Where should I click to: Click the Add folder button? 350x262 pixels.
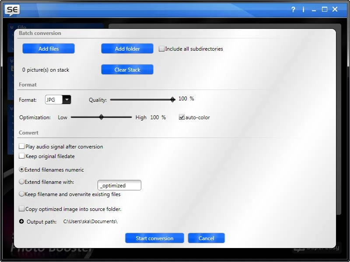click(x=127, y=48)
